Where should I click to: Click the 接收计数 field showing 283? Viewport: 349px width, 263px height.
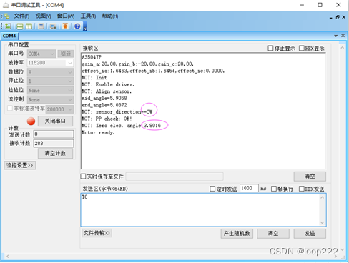coord(54,143)
